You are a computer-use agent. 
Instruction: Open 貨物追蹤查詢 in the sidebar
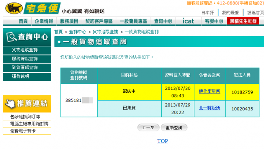tap(27, 50)
